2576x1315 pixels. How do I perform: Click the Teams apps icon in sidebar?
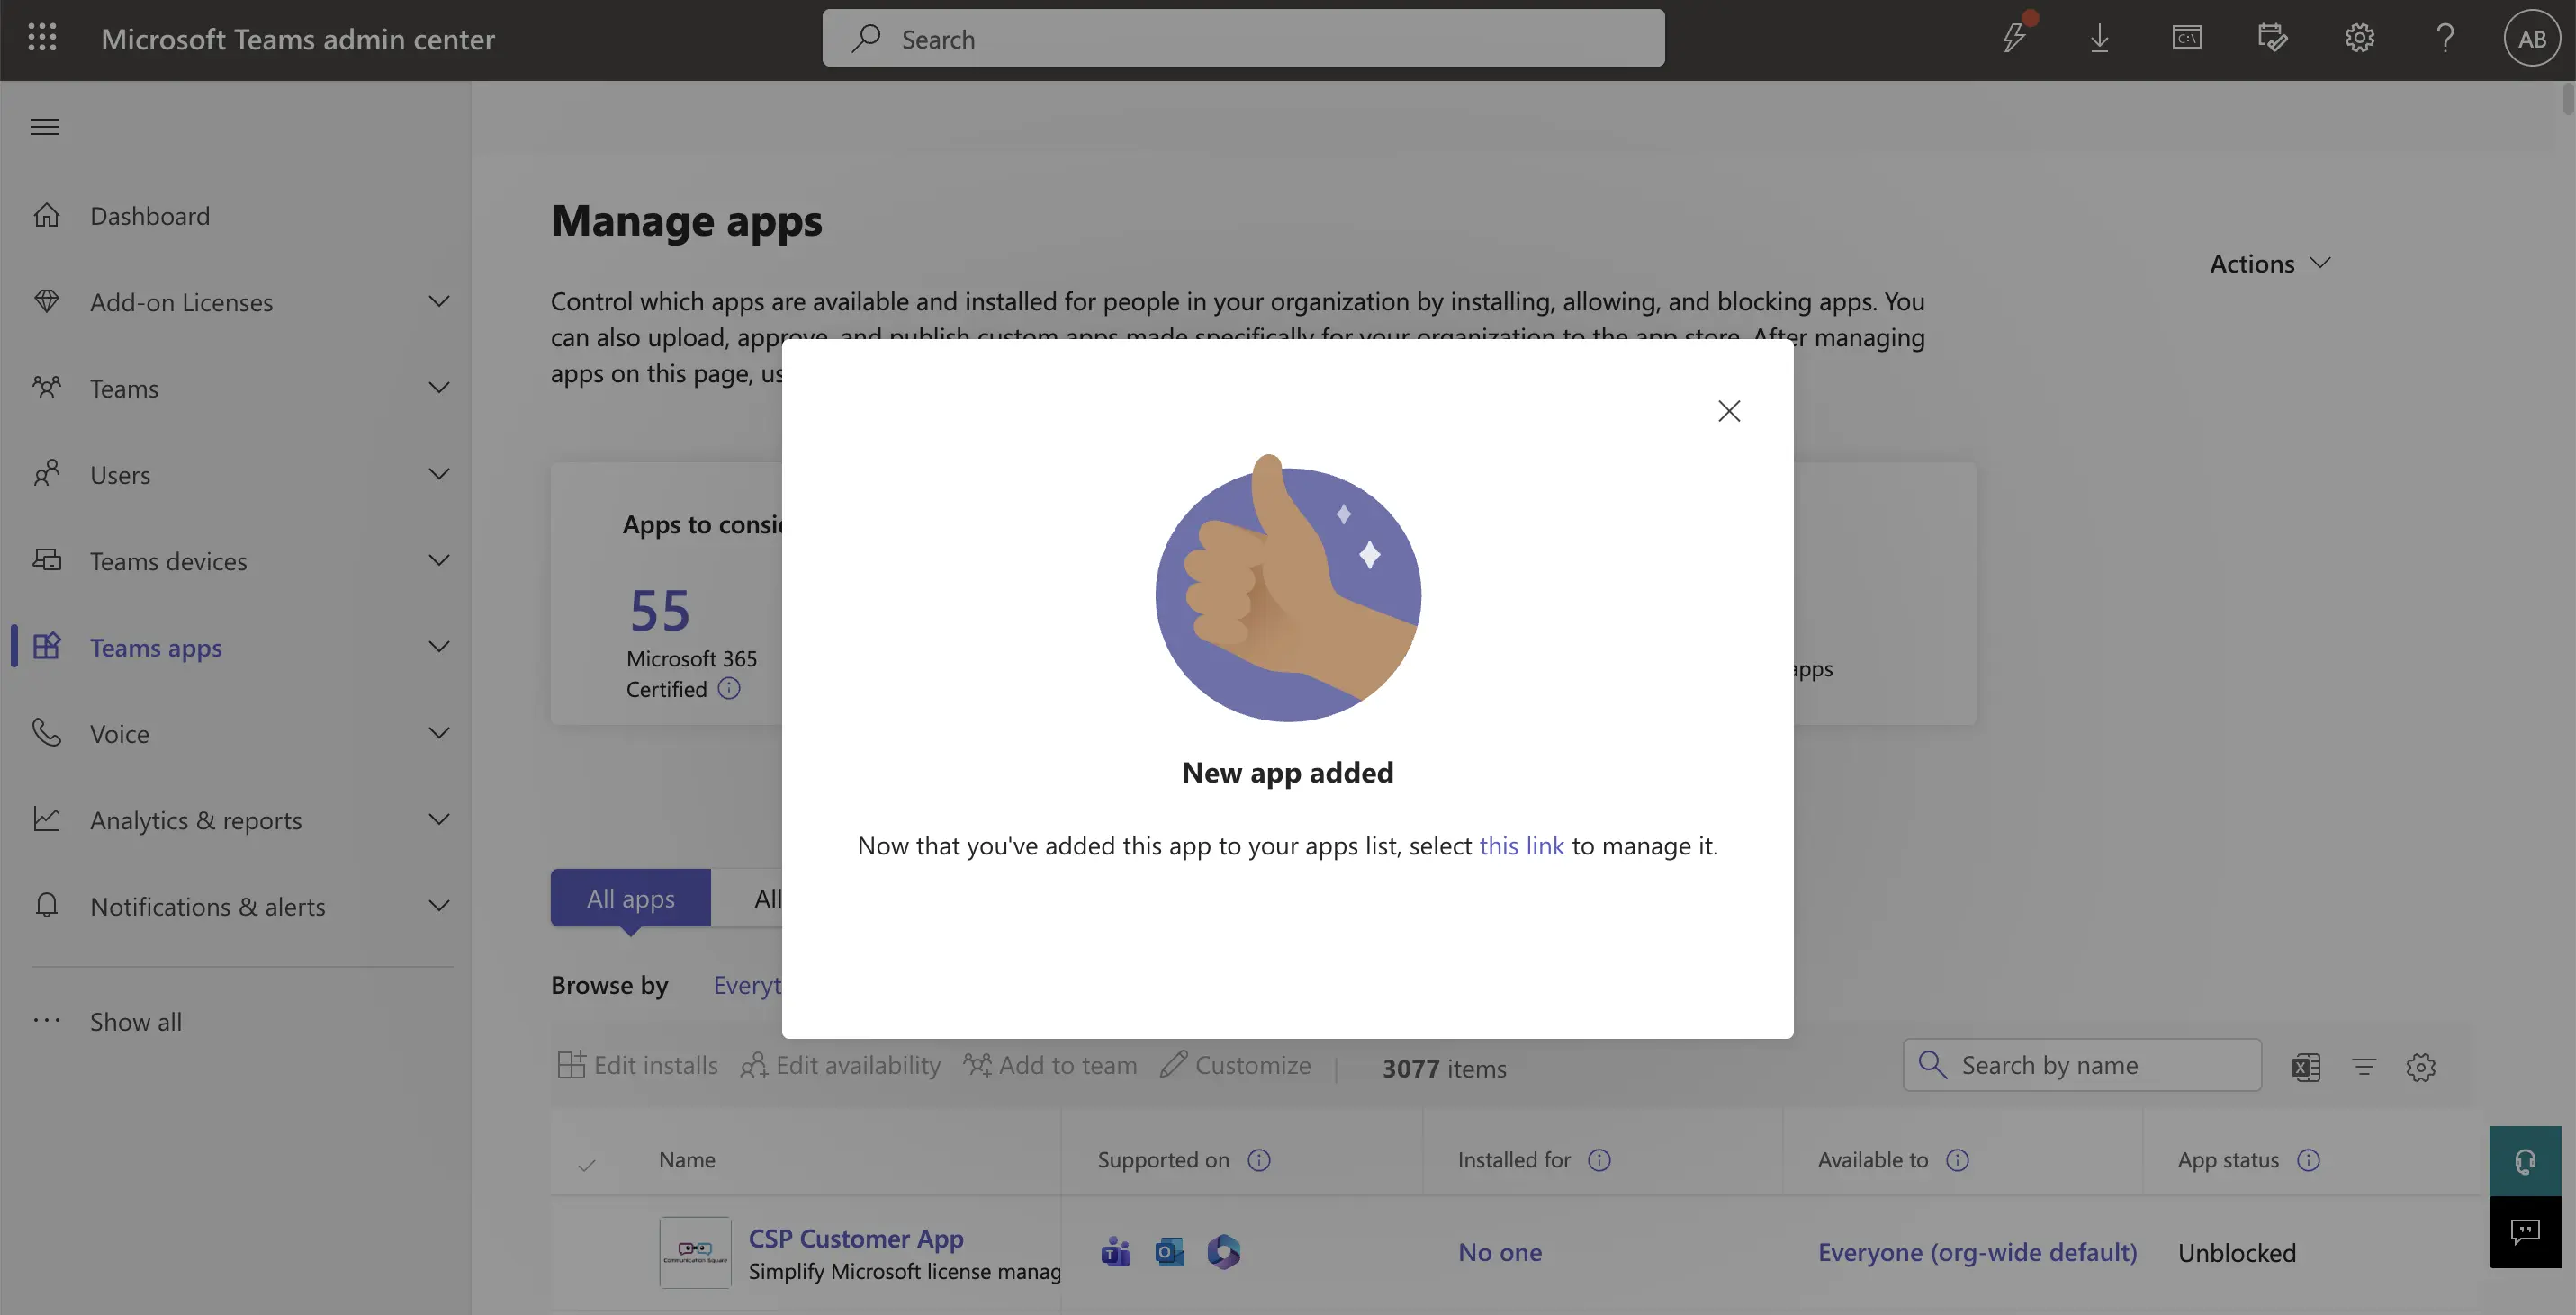click(x=47, y=647)
